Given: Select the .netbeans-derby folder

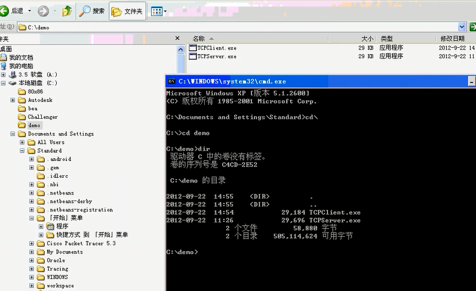Looking at the screenshot, I should pos(69,202).
